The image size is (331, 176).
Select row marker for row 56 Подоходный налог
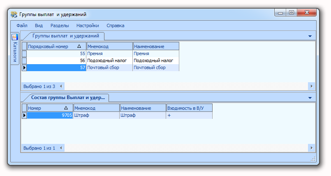click(24, 60)
